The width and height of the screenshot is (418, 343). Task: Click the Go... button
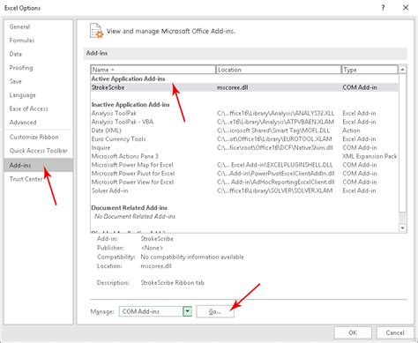pyautogui.click(x=215, y=311)
